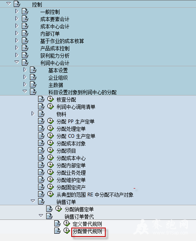
Task: Run the 分配固定资产 execute icon
Action: tap(50, 187)
